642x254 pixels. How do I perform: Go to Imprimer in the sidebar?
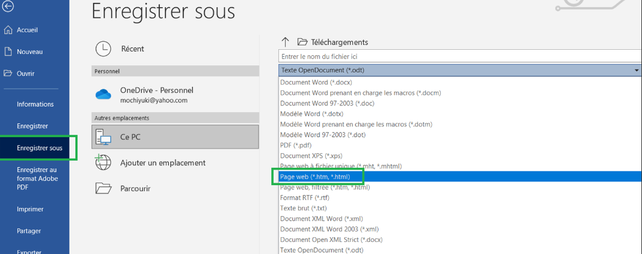30,209
